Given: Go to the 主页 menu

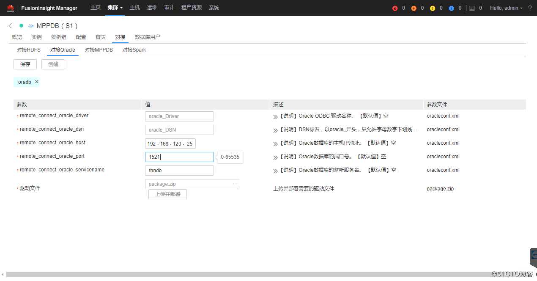Looking at the screenshot, I should (96, 8).
